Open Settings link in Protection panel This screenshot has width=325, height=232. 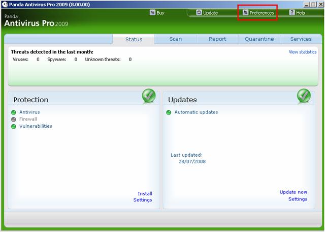143,200
